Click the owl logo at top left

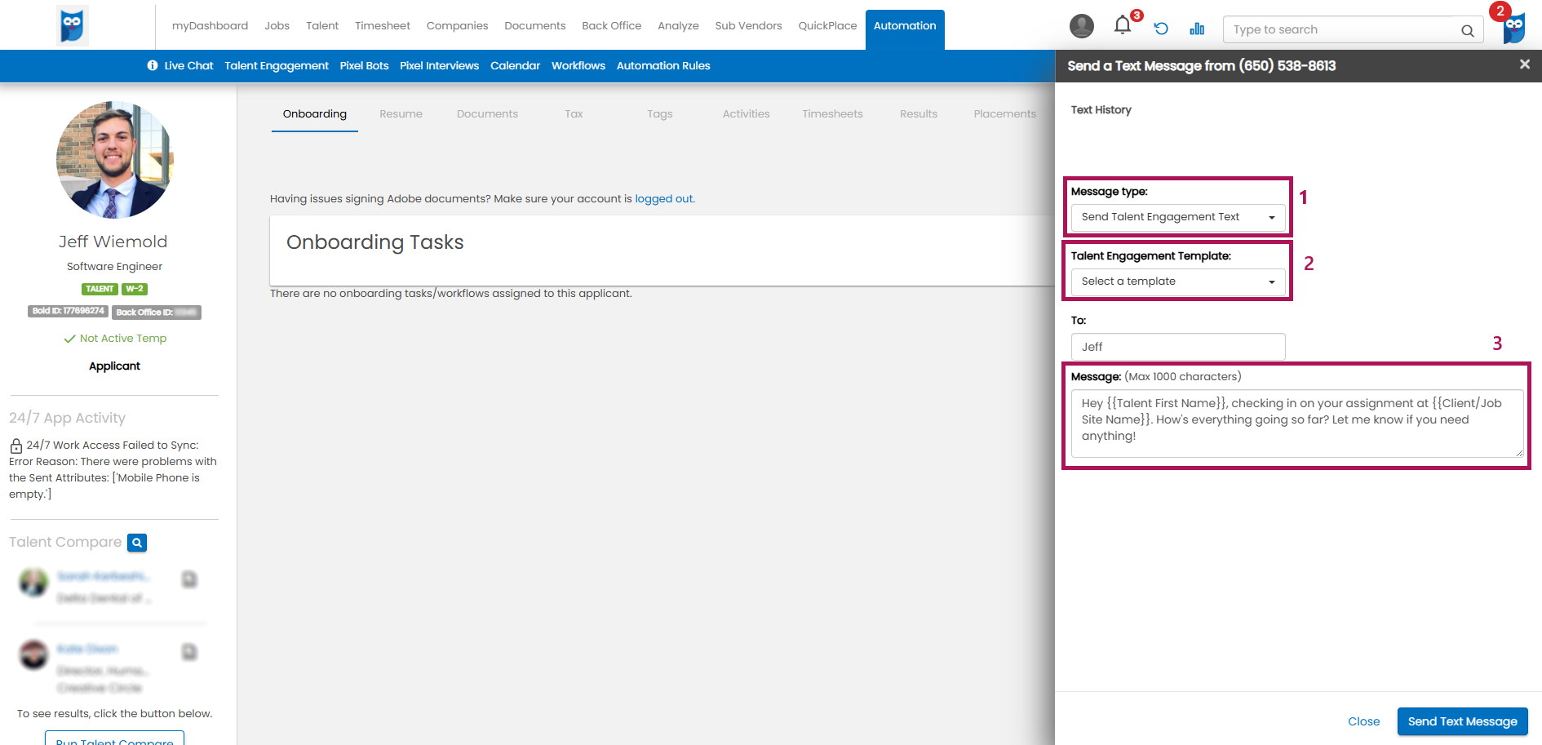[x=72, y=25]
